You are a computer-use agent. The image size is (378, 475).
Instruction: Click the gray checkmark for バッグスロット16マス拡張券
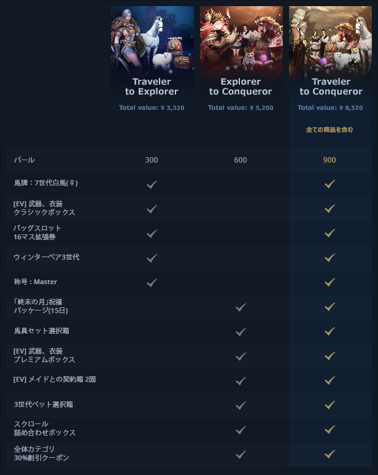pos(152,234)
